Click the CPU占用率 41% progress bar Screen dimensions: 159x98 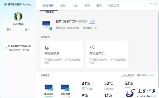(87, 87)
